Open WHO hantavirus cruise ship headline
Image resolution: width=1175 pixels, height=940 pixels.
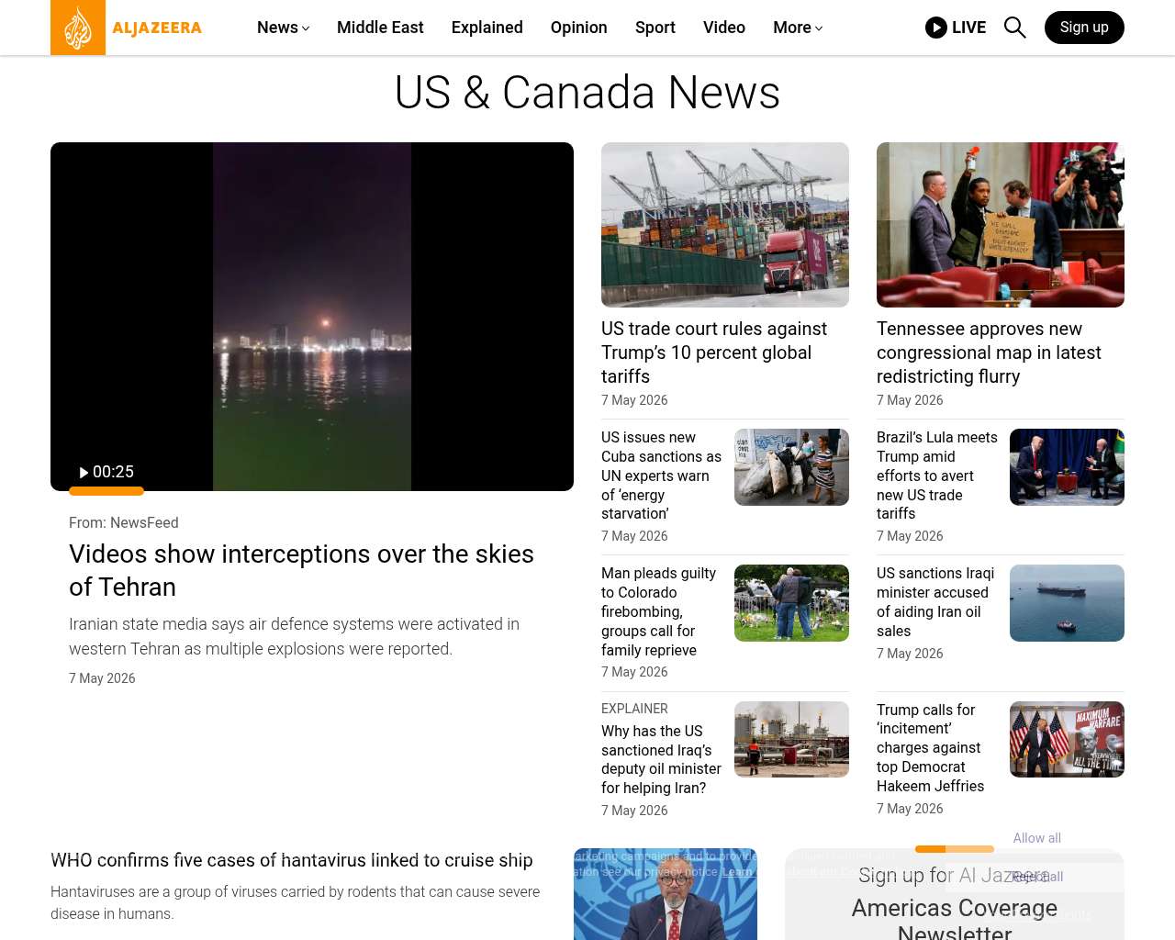pos(292,860)
